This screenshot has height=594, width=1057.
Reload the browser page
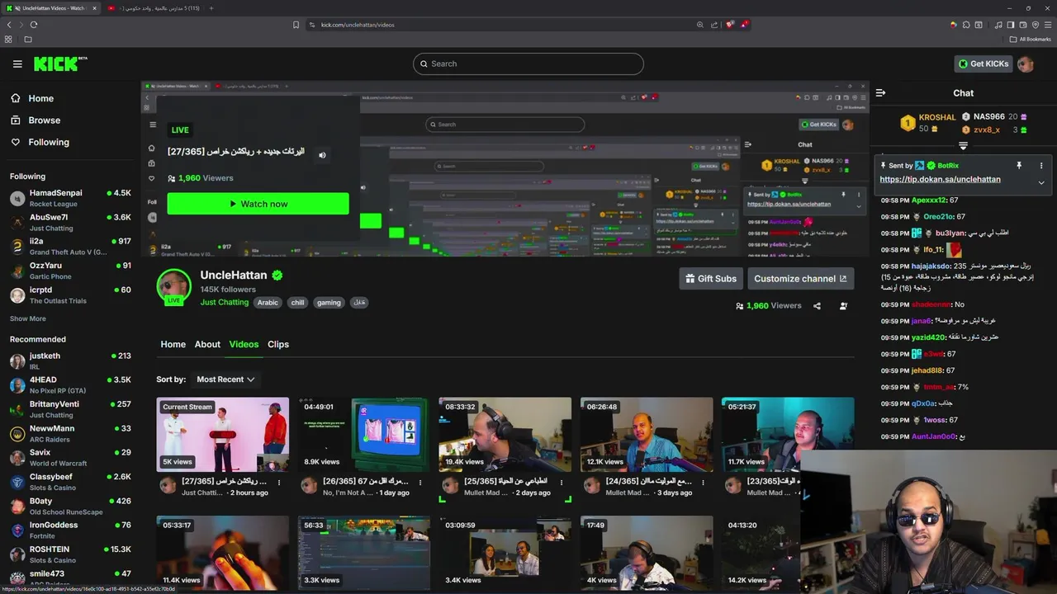click(x=33, y=25)
